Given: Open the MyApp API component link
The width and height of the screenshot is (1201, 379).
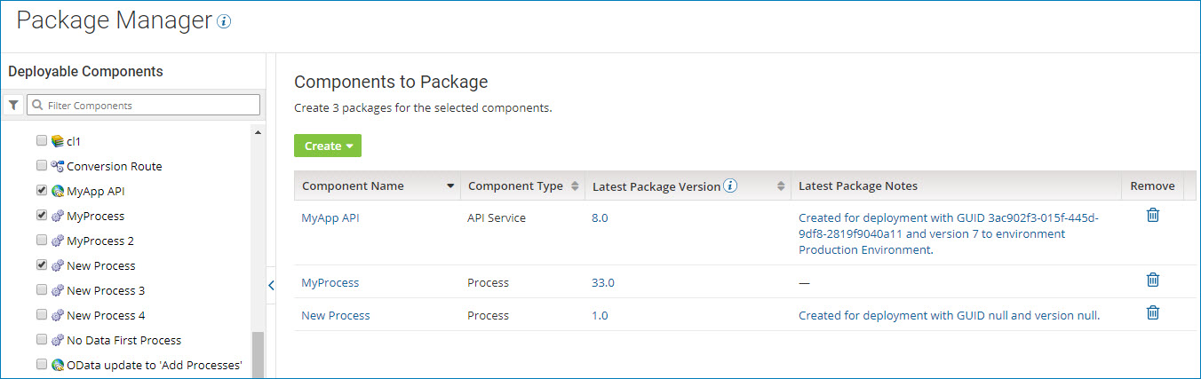Looking at the screenshot, I should pyautogui.click(x=330, y=217).
